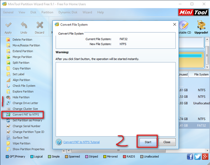Open the Partition menu
The width and height of the screenshot is (210, 165).
point(47,12)
